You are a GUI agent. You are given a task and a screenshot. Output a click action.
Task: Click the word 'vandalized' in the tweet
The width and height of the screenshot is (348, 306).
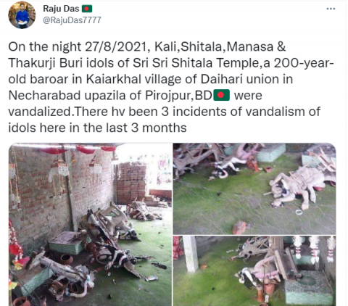click(x=40, y=112)
